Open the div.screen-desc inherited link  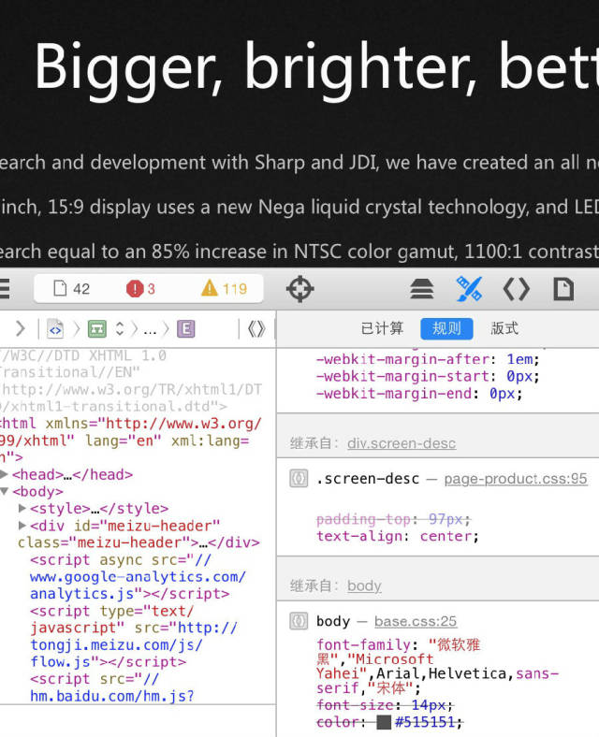pos(402,443)
